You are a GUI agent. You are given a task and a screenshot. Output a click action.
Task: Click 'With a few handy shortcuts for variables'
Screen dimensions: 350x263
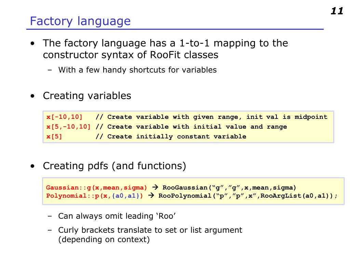(x=137, y=70)
